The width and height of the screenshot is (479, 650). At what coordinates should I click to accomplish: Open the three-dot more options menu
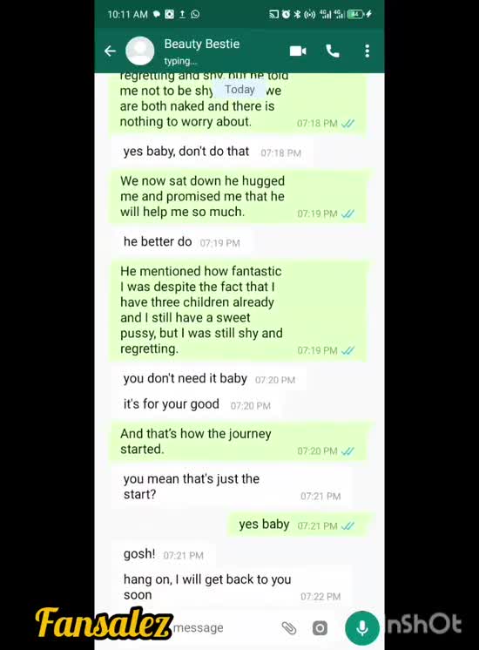pyautogui.click(x=368, y=51)
